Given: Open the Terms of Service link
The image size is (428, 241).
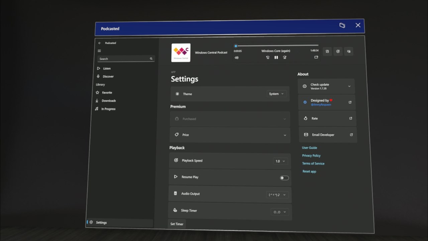Looking at the screenshot, I should pyautogui.click(x=313, y=163).
